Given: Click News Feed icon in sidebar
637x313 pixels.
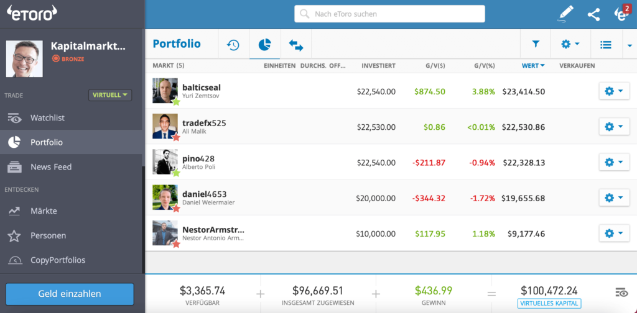Looking at the screenshot, I should 14,166.
